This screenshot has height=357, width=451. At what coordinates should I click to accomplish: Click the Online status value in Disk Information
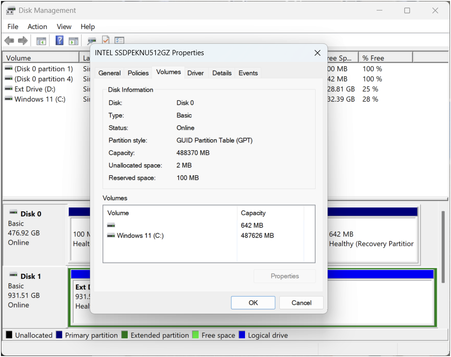click(x=185, y=128)
